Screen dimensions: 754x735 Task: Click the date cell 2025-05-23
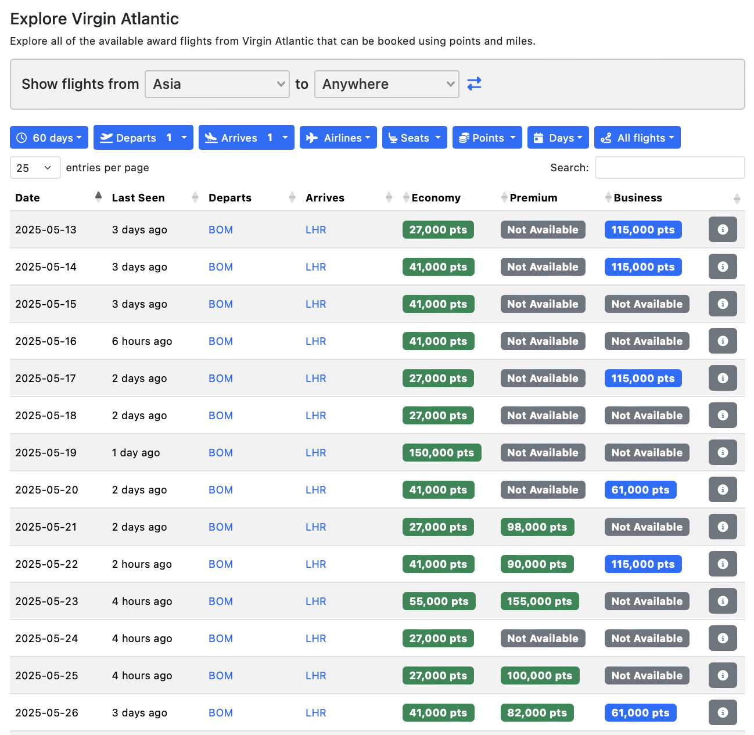click(46, 601)
